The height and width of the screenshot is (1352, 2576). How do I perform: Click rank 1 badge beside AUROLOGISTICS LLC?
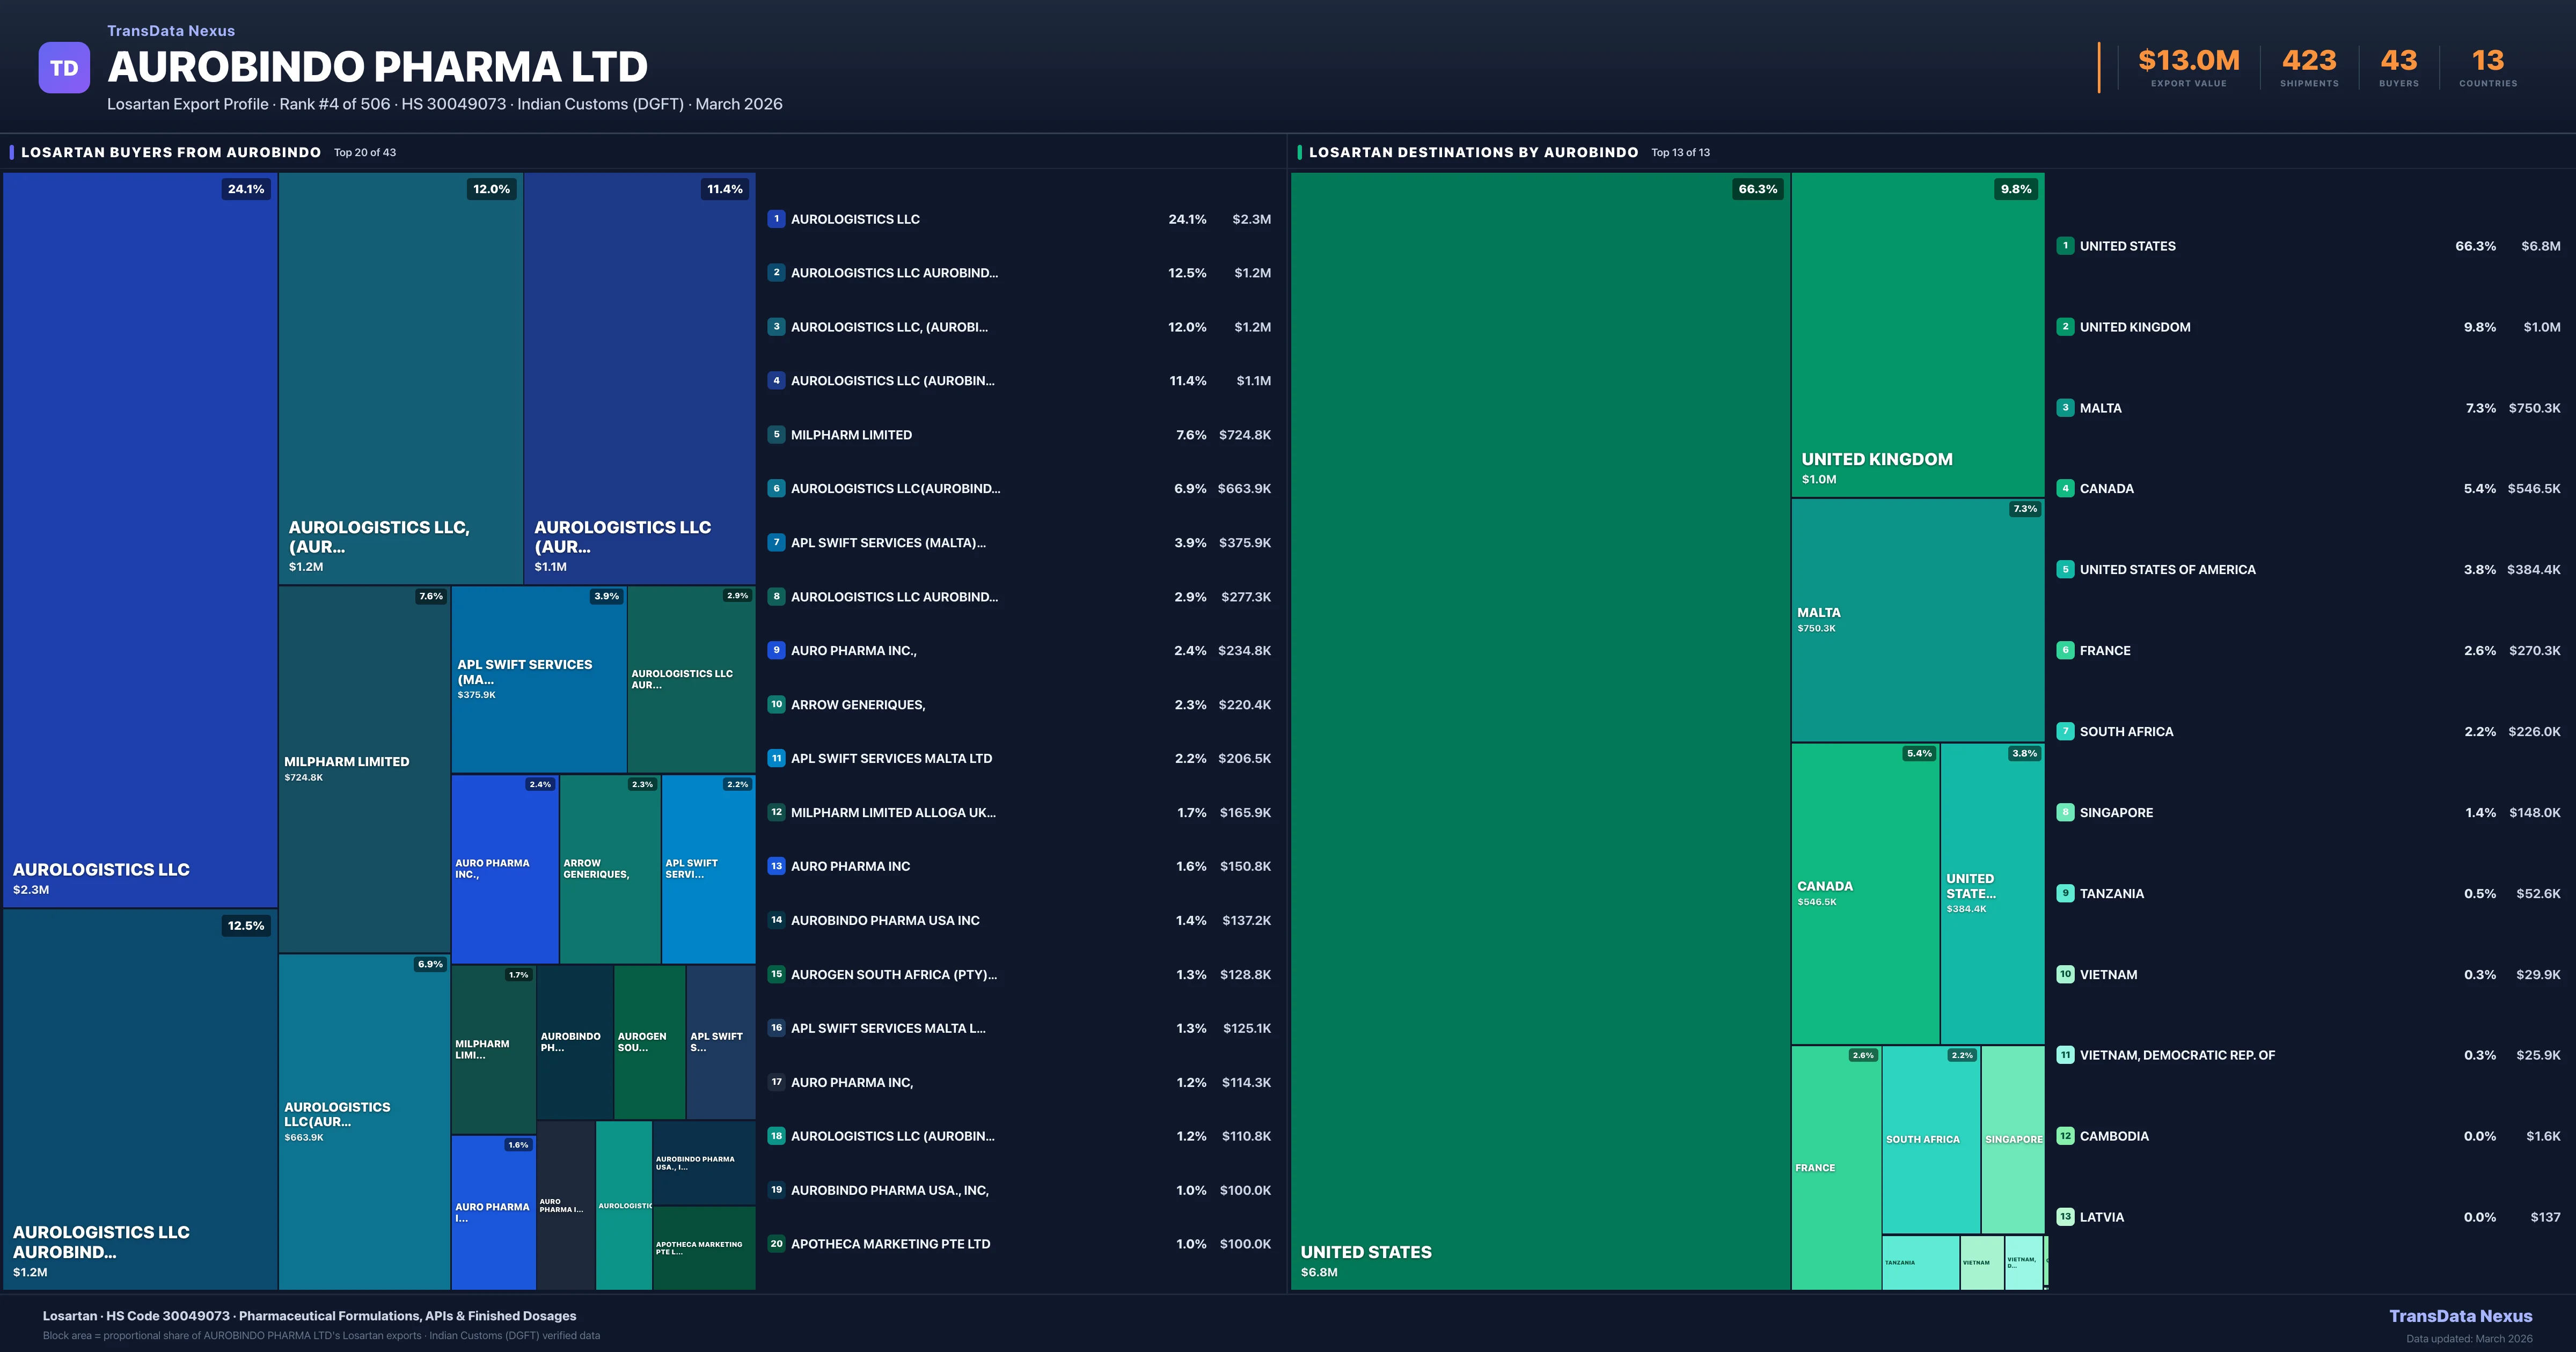tap(776, 219)
